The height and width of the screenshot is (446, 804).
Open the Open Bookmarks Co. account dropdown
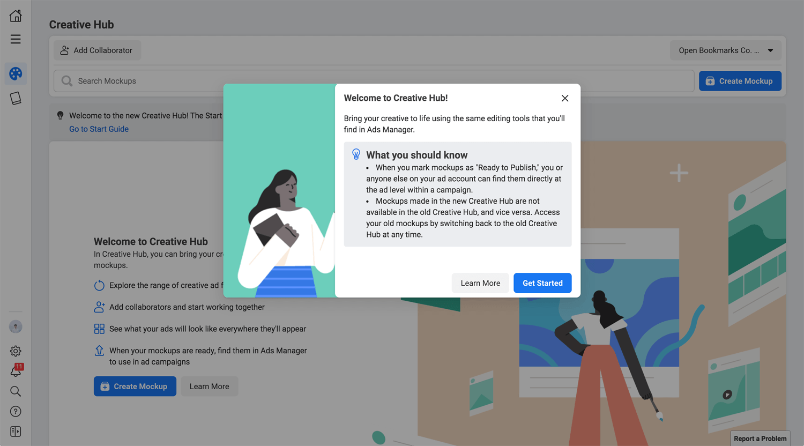pos(726,50)
